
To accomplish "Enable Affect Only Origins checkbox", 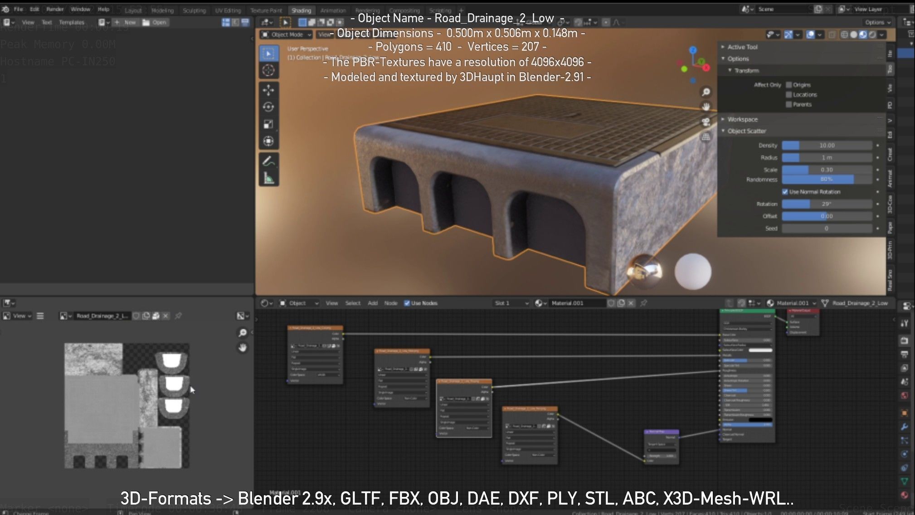I will (789, 85).
